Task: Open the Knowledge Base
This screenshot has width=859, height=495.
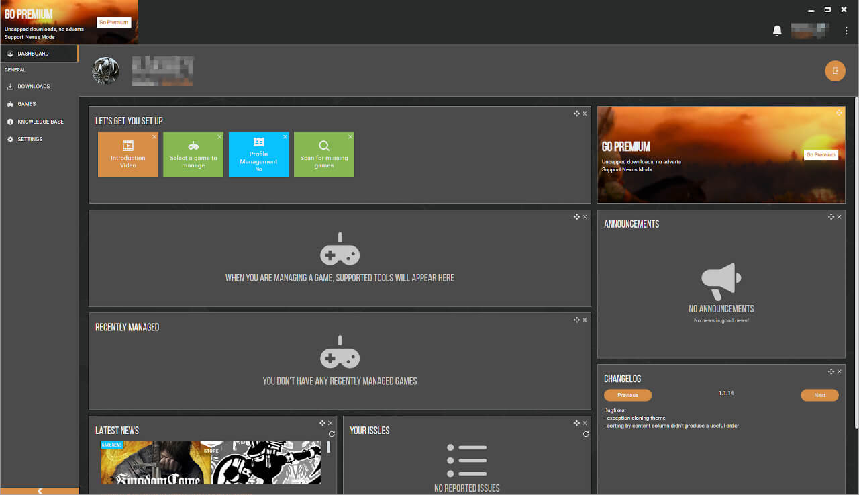Action: coord(40,122)
